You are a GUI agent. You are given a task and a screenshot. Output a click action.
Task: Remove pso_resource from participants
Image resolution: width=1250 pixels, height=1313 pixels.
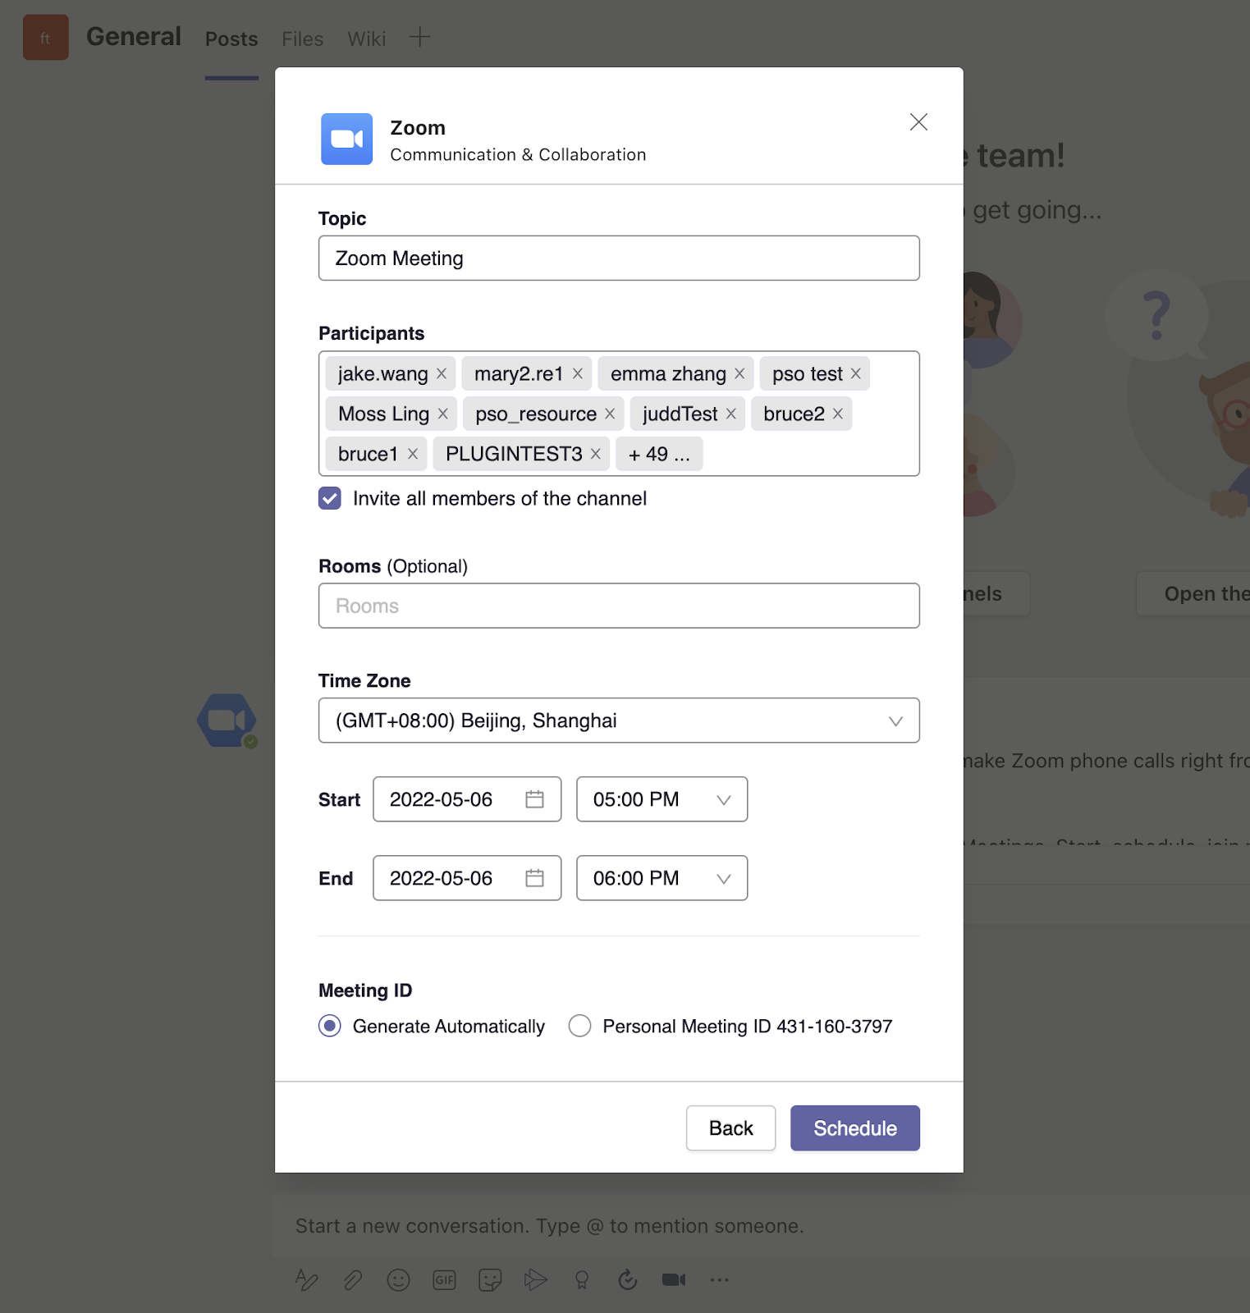tap(610, 414)
